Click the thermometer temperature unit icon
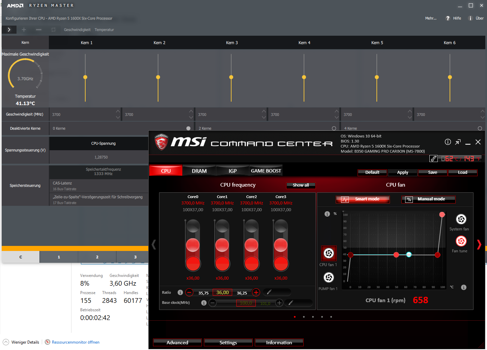487x350 pixels. tap(433, 159)
